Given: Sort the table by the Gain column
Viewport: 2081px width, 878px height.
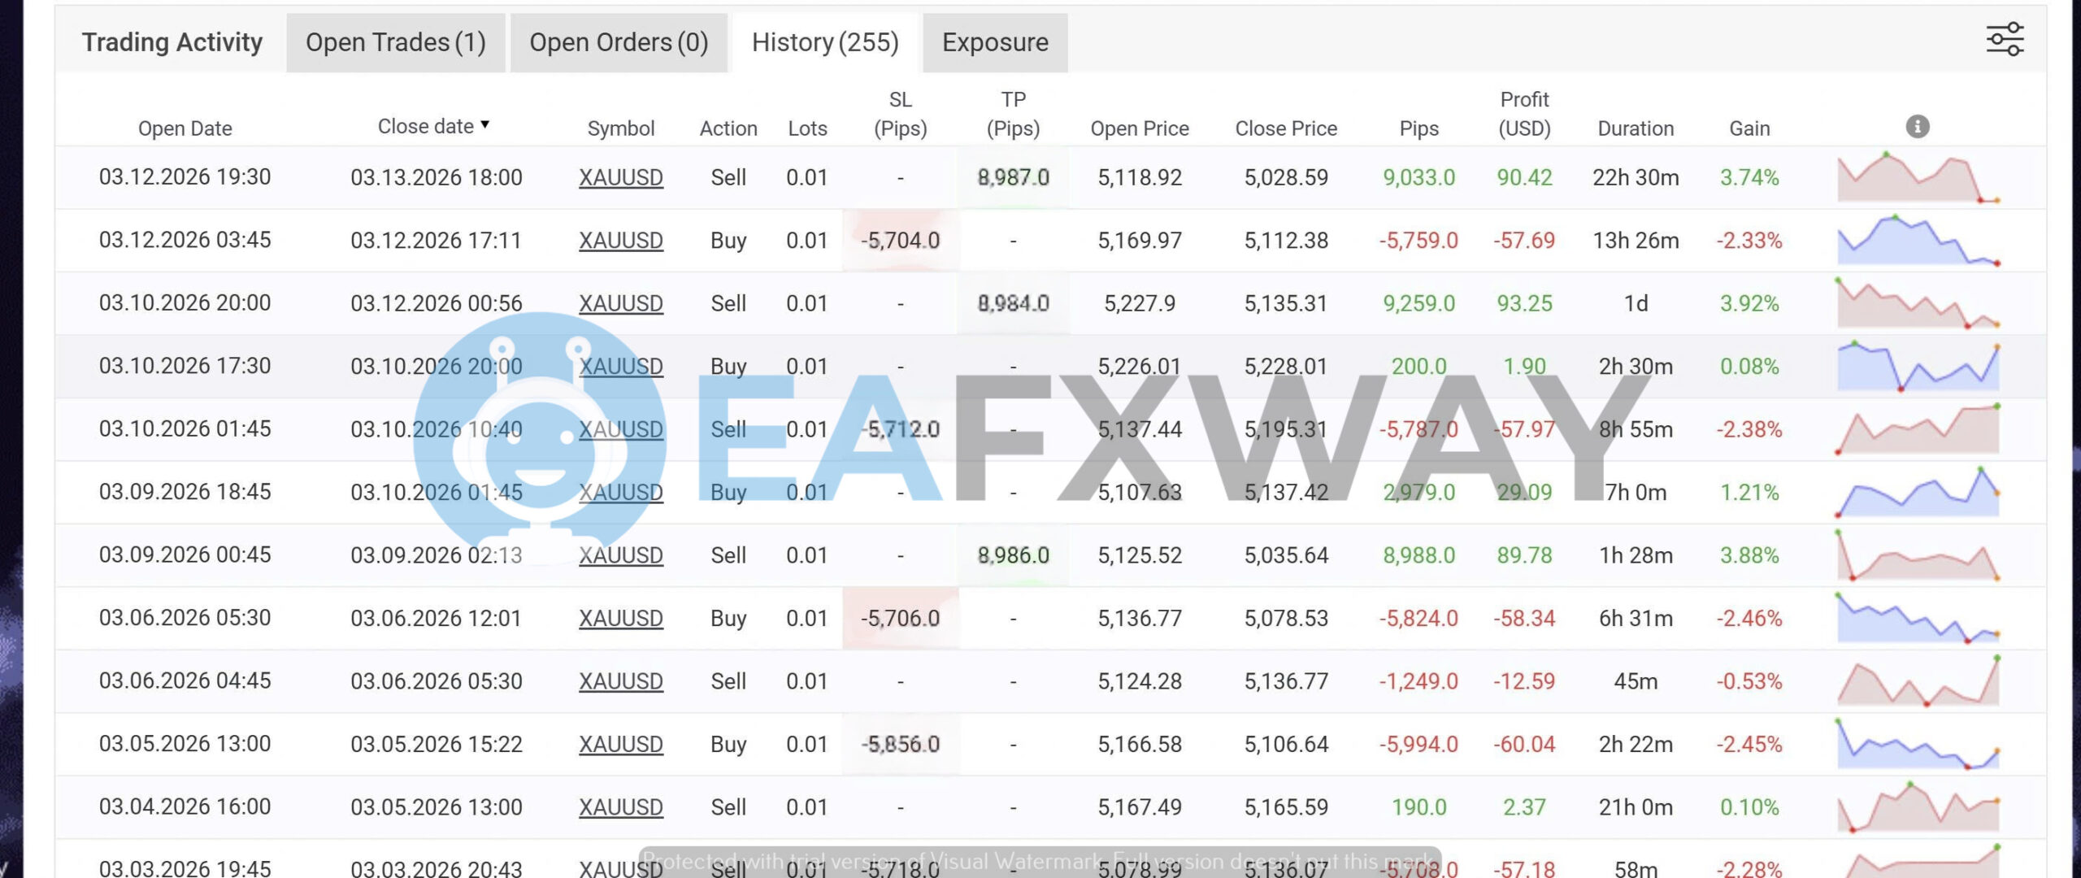Looking at the screenshot, I should click(x=1749, y=128).
